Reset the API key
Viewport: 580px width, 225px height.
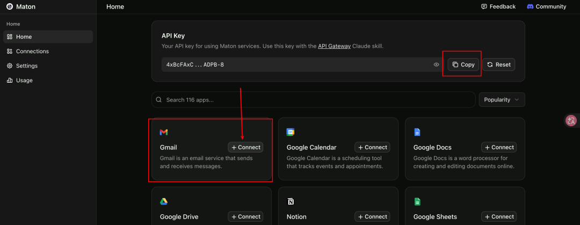[x=498, y=64]
